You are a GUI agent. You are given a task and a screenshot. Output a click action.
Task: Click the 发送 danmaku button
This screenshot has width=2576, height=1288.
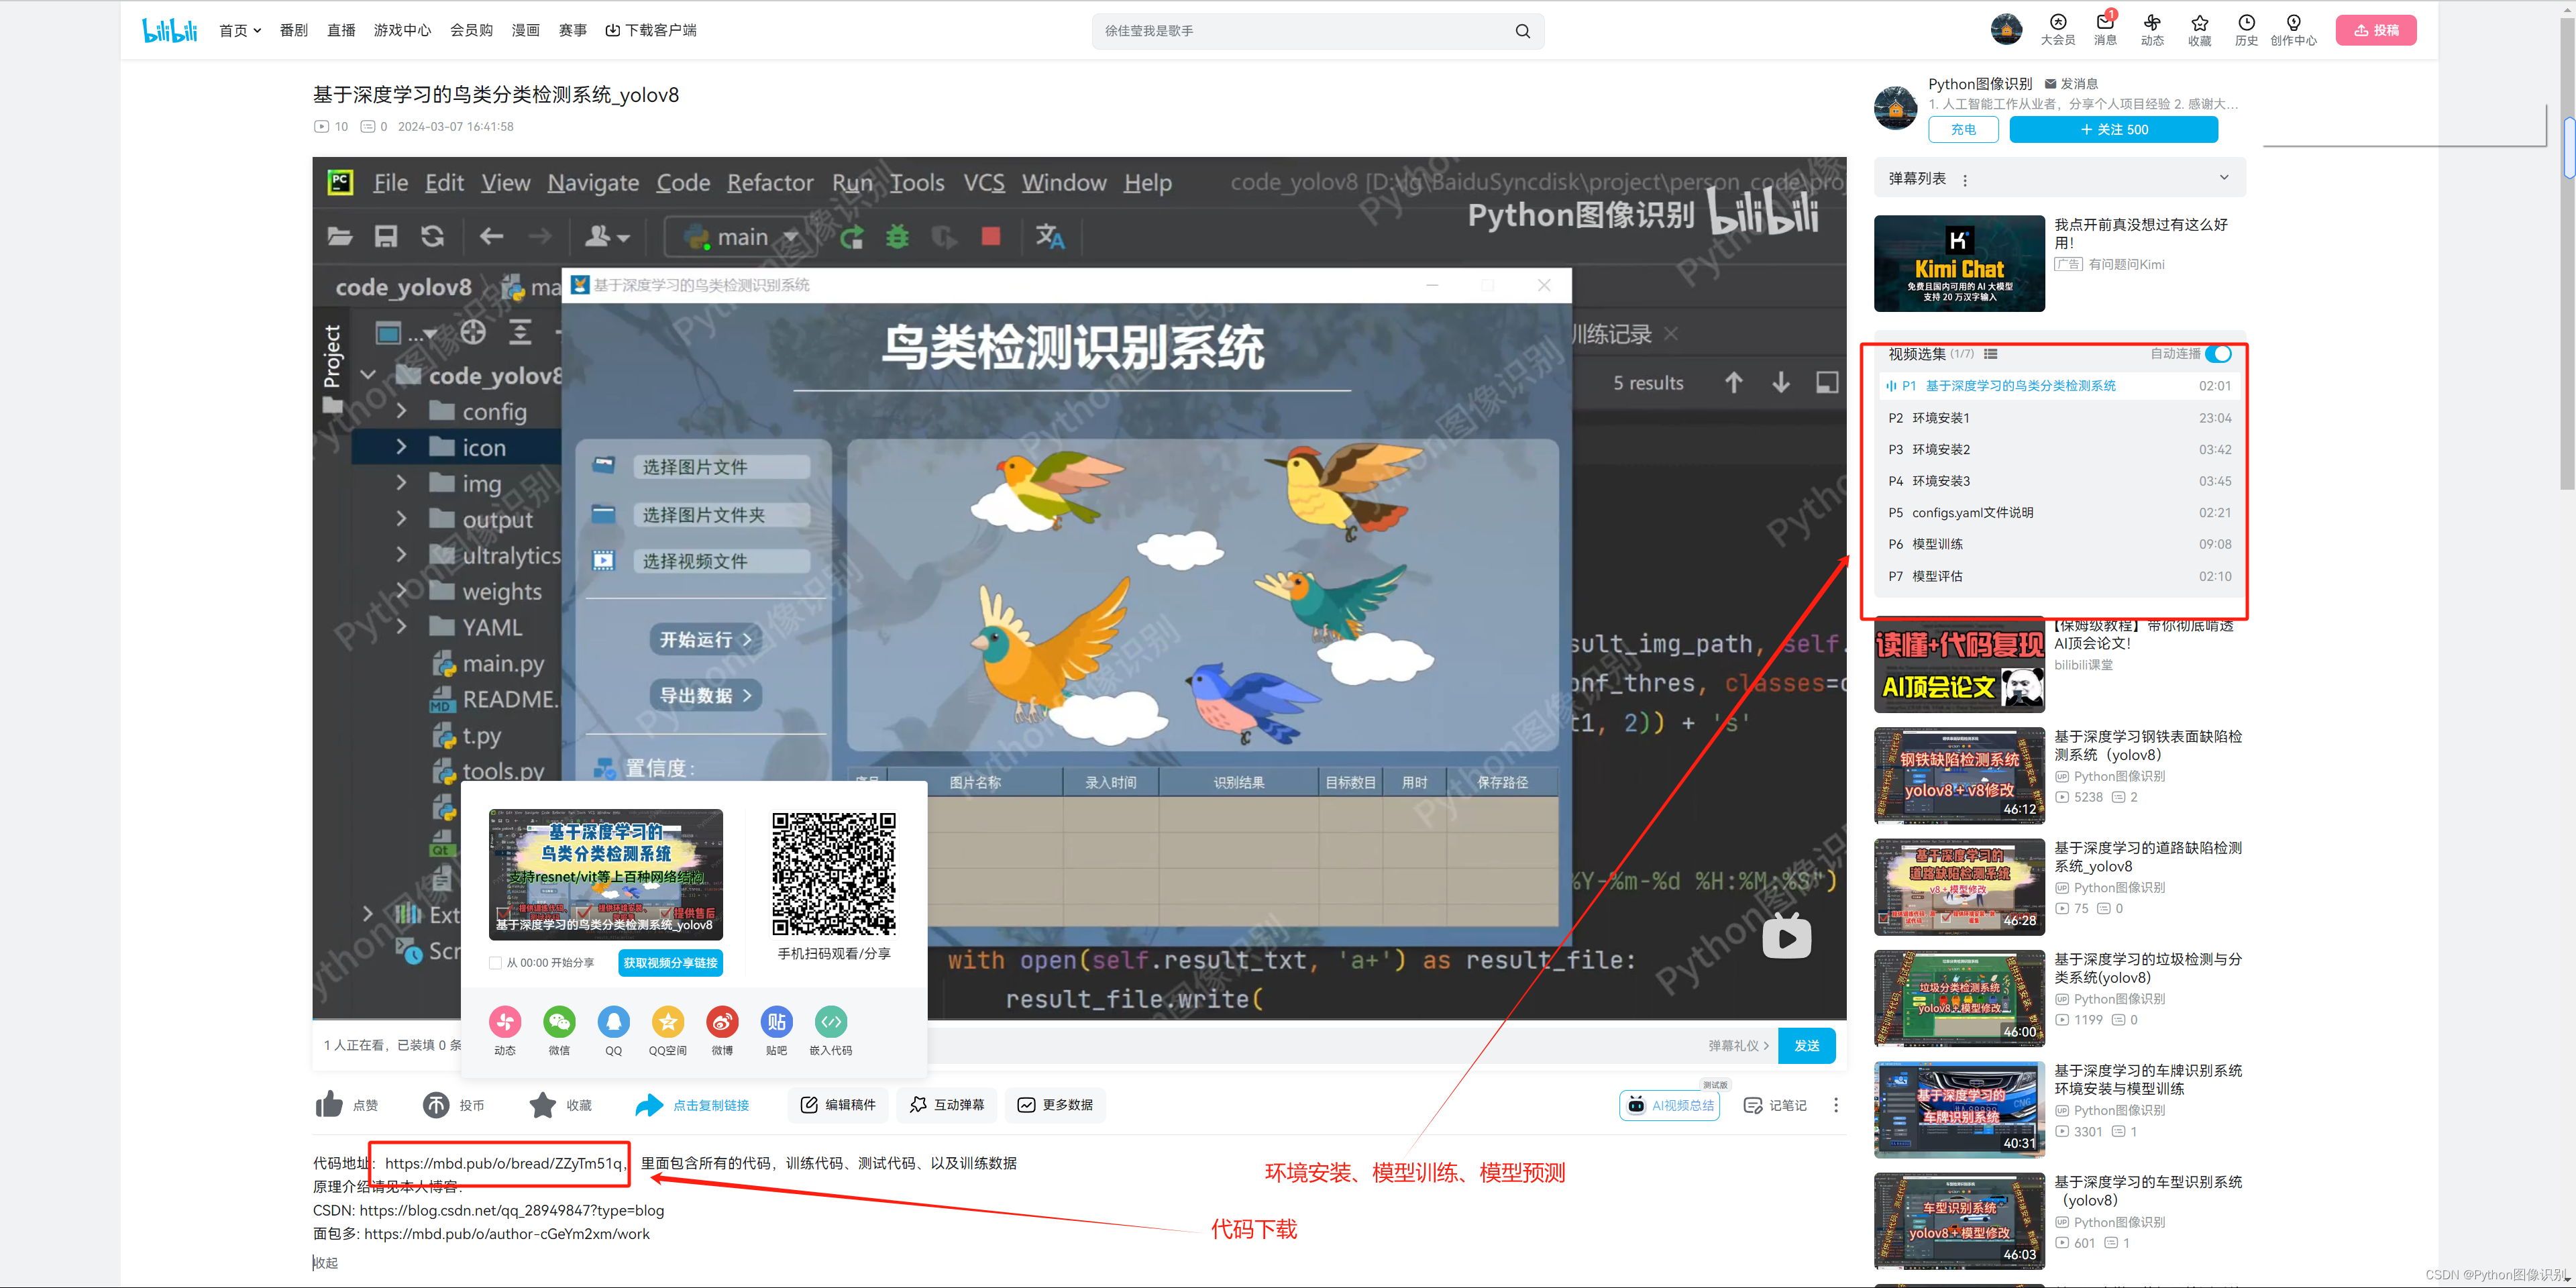point(1806,1046)
